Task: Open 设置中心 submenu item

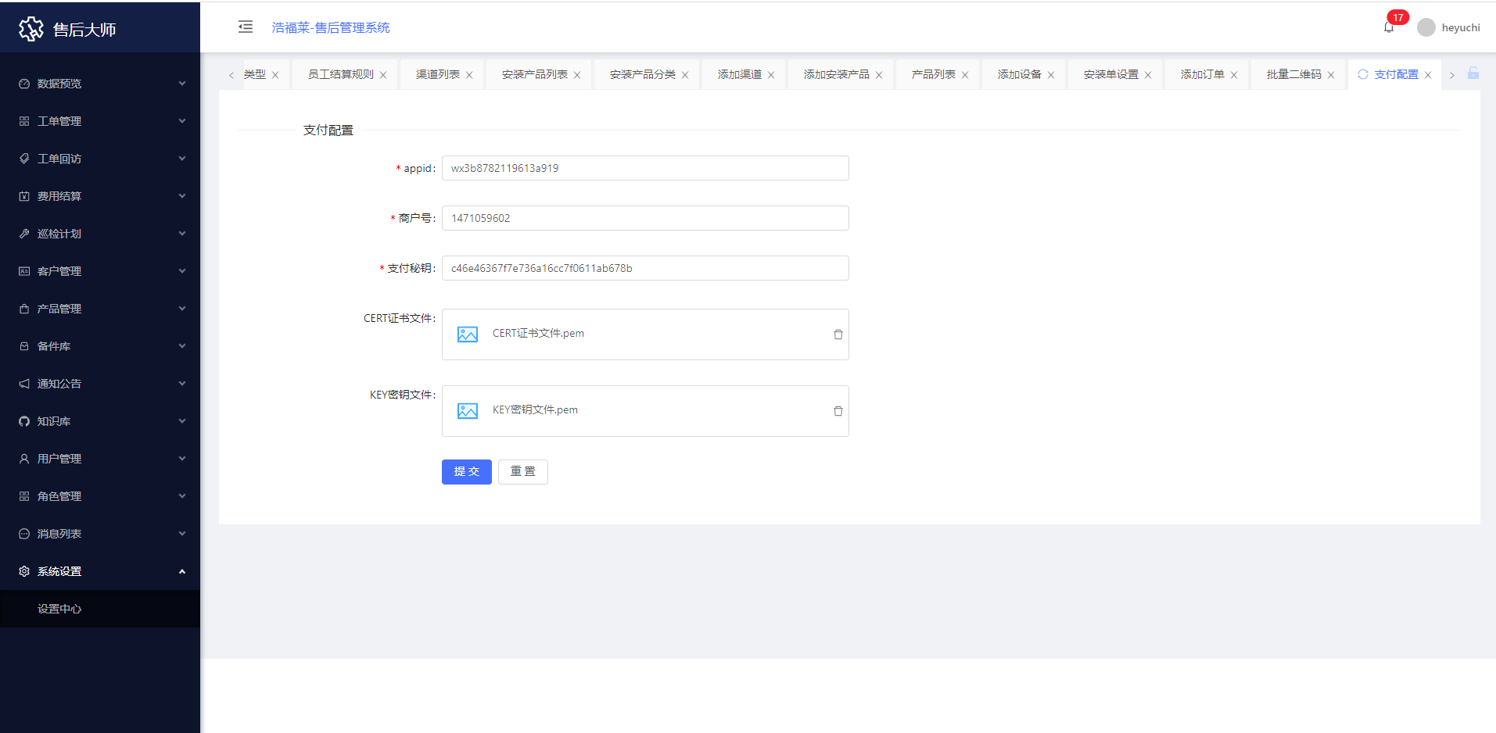Action: point(59,609)
